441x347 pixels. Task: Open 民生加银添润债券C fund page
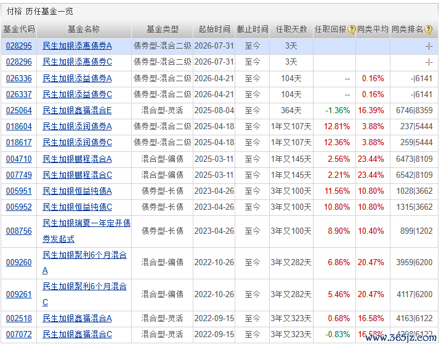78,143
